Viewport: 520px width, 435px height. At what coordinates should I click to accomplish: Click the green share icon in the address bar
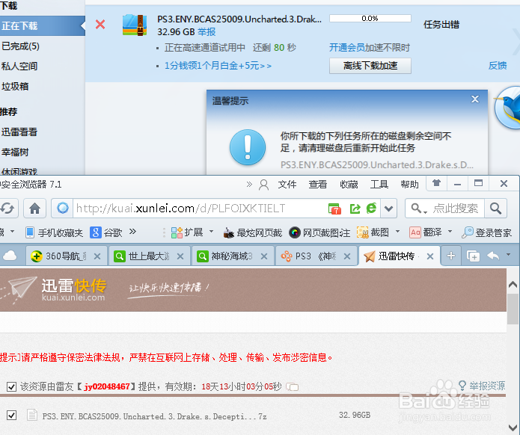(355, 209)
